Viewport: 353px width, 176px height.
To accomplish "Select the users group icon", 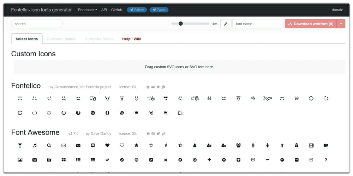I will (x=238, y=145).
